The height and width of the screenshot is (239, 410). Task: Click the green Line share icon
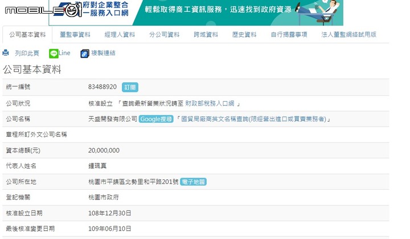coord(54,53)
